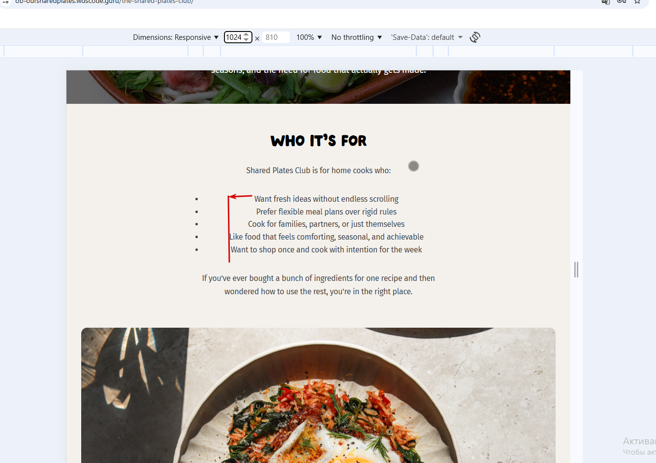Increase viewport width with up stepper arrow
This screenshot has width=656, height=463.
pyautogui.click(x=247, y=35)
